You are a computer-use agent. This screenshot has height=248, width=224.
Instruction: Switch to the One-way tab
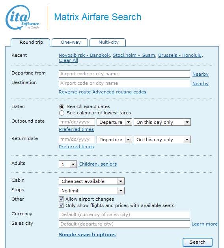point(70,42)
